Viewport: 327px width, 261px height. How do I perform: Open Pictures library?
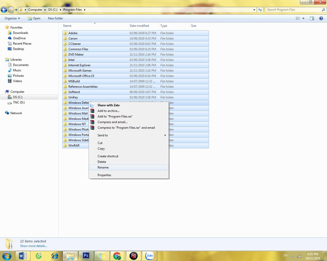[18, 76]
